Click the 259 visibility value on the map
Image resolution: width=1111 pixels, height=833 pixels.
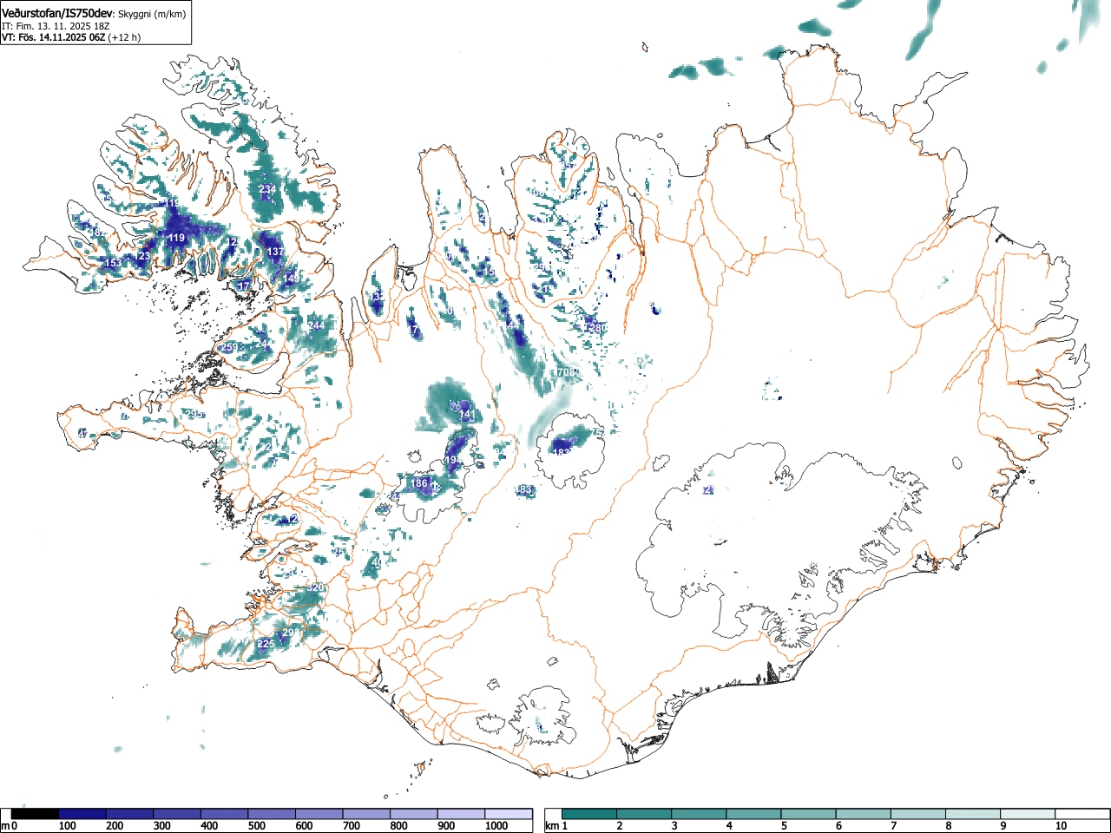pos(229,348)
